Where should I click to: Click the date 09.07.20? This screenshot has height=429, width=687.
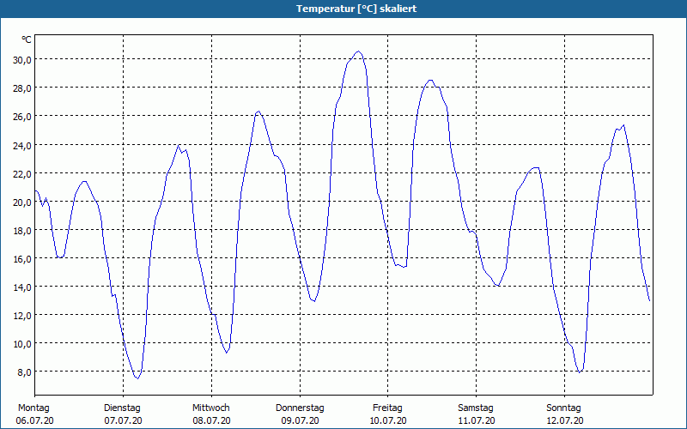pyautogui.click(x=300, y=420)
